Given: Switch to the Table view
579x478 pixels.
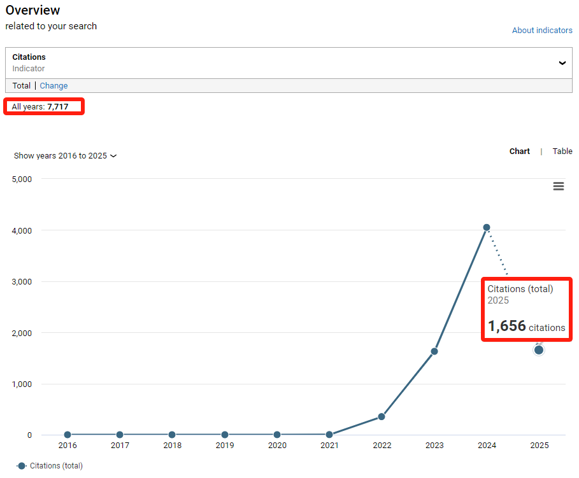Looking at the screenshot, I should 562,151.
